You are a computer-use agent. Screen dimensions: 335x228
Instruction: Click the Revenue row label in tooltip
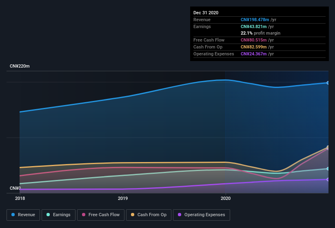(x=202, y=20)
